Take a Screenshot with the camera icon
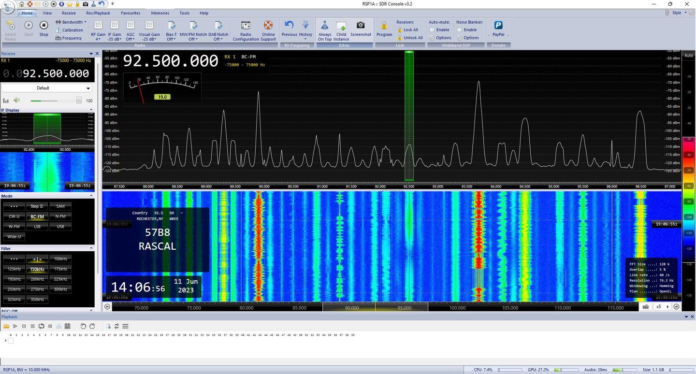This screenshot has width=696, height=374. point(361,29)
